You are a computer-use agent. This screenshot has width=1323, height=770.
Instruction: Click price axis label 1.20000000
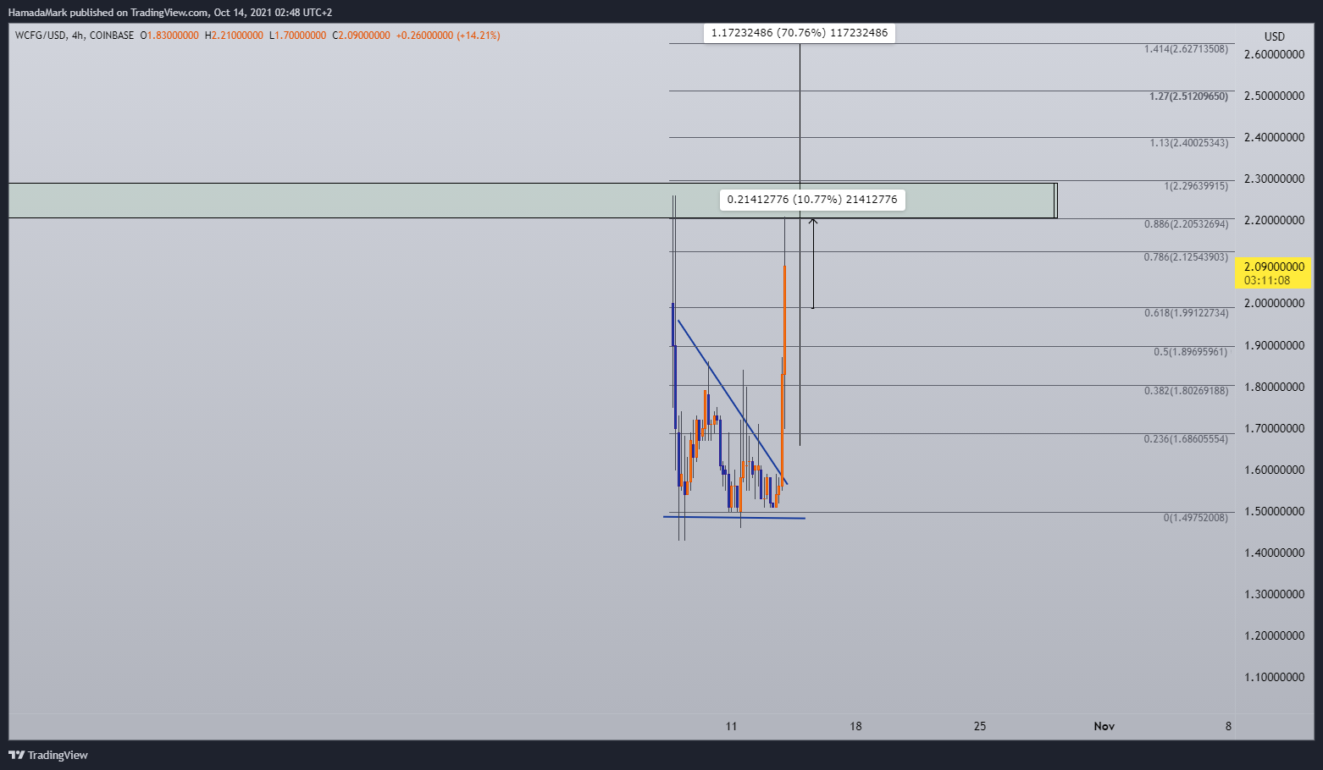point(1274,635)
